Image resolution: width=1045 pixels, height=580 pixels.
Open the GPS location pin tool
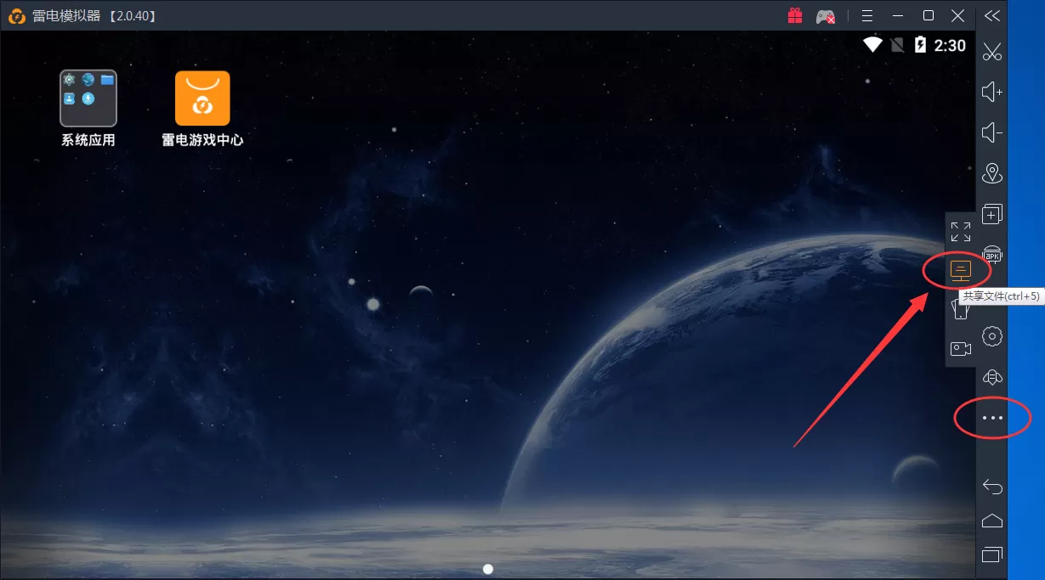(x=992, y=173)
